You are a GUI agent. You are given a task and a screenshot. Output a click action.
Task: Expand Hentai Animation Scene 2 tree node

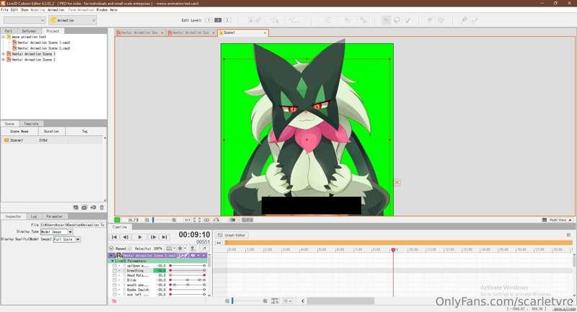(x=4, y=60)
